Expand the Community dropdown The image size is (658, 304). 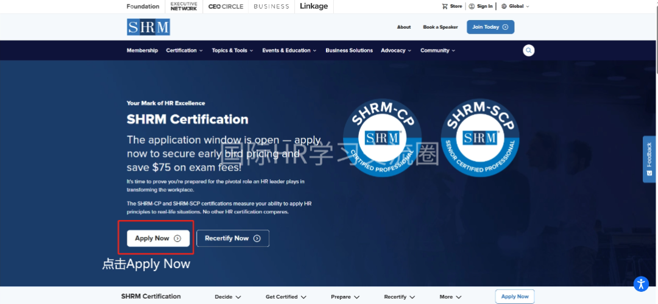tap(437, 51)
